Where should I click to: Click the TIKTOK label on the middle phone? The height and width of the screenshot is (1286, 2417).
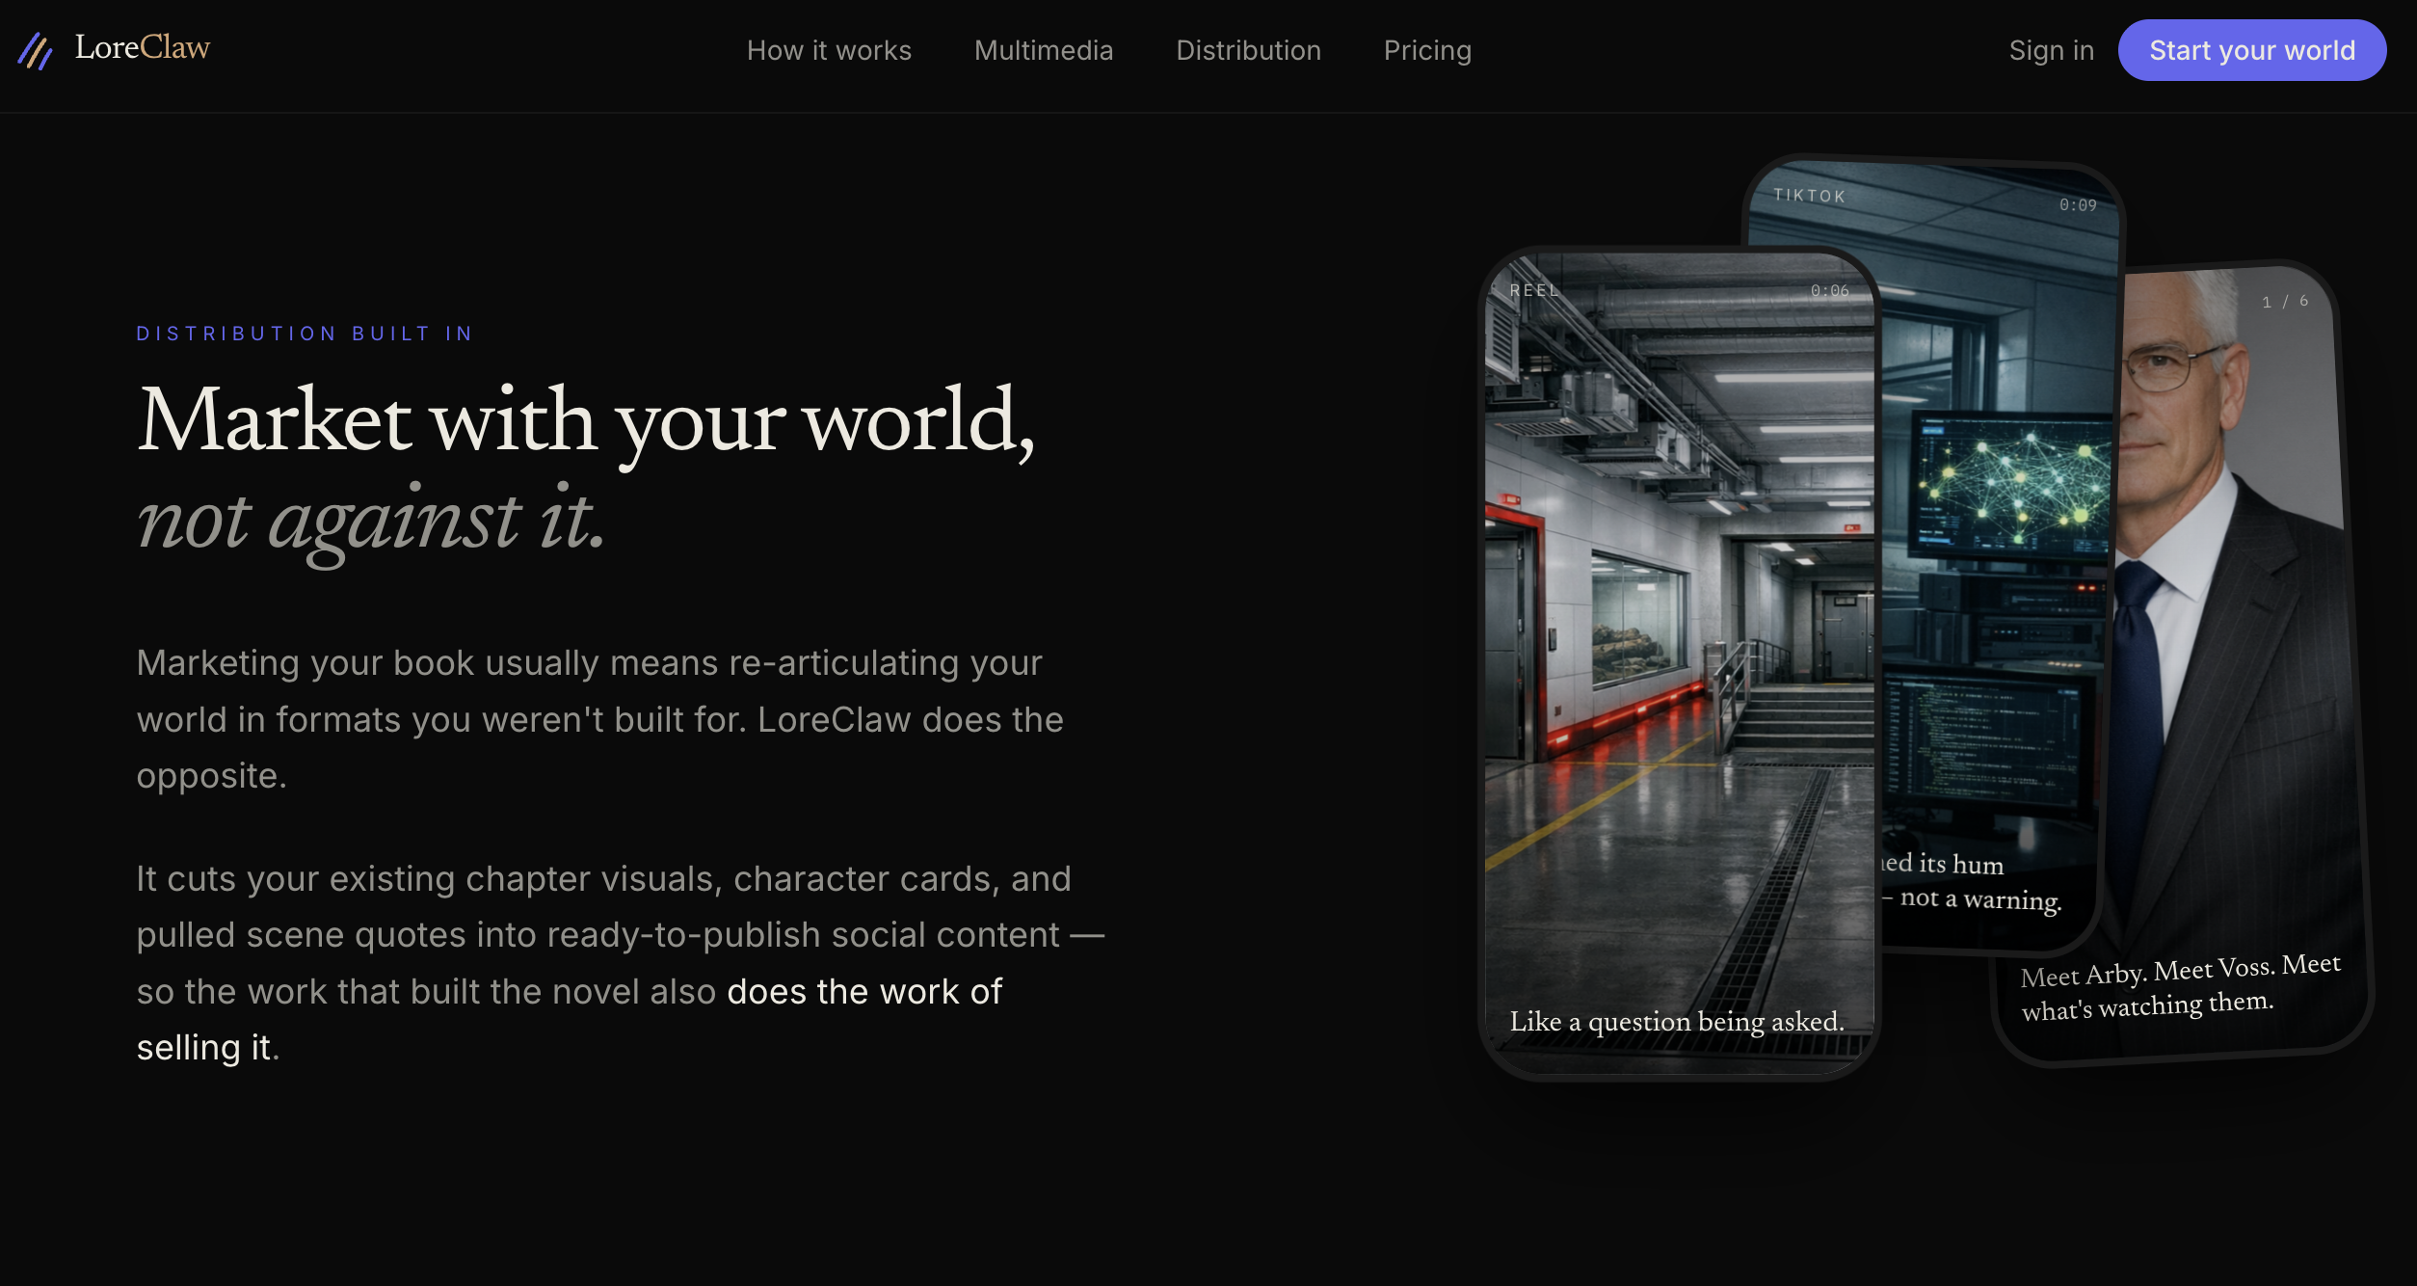1810,196
